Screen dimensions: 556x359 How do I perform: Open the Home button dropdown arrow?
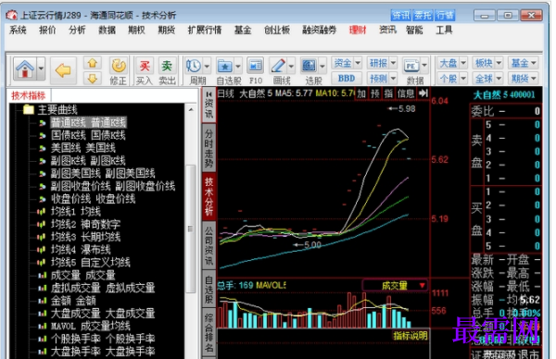click(x=41, y=68)
